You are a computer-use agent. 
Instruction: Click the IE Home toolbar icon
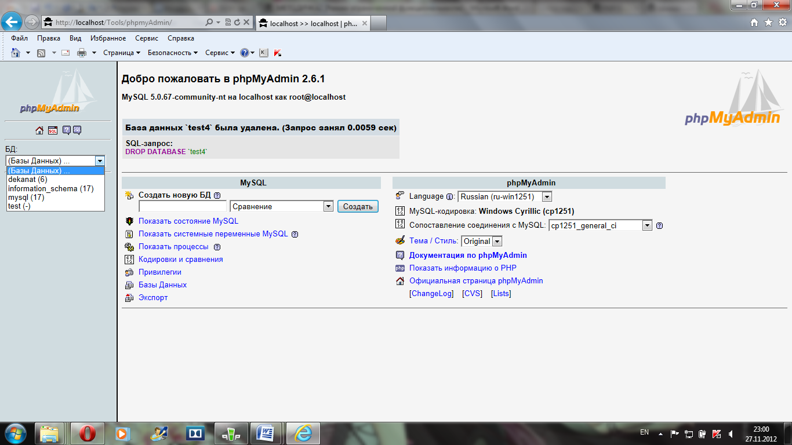click(16, 53)
